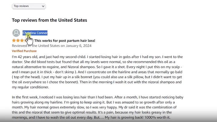The image size is (217, 122).
Task: Click Christina Conner's gray profile avatar icon
Action: [16, 33]
